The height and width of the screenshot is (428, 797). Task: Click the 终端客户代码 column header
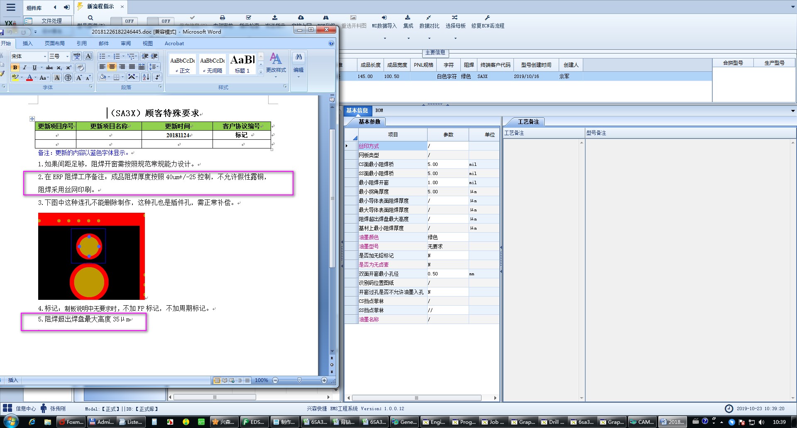pyautogui.click(x=495, y=65)
